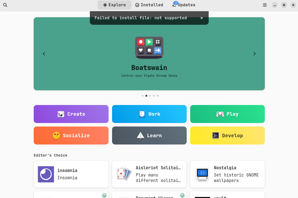Open the Work category
This screenshot has height=198, width=298.
click(149, 114)
